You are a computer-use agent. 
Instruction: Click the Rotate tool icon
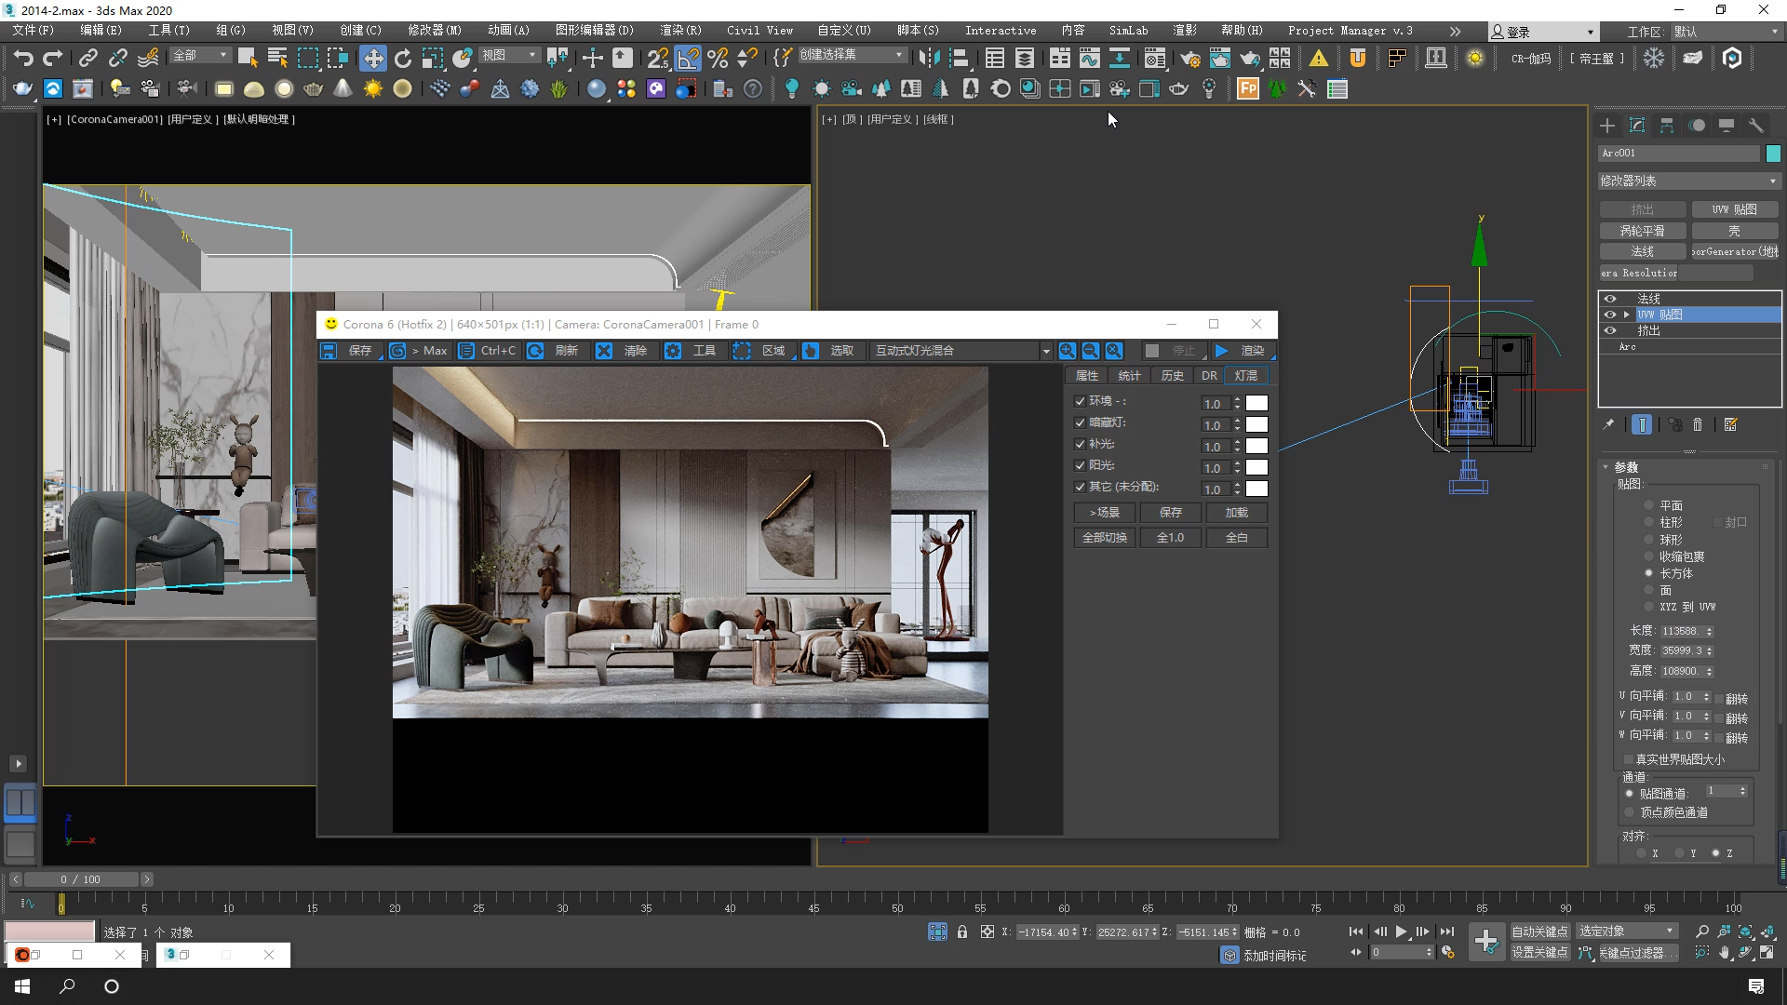tap(402, 59)
